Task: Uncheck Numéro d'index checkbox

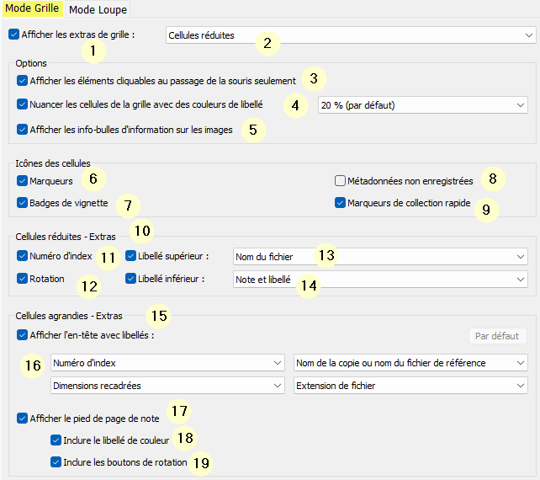Action: point(22,255)
